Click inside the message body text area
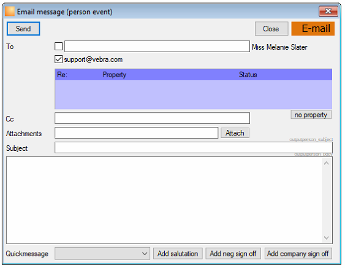This screenshot has height=268, width=345. 164,200
